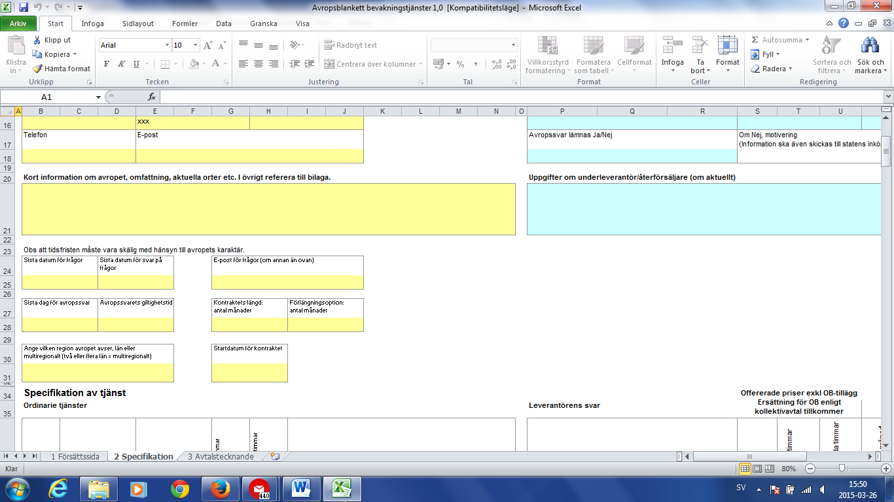
Task: Click Ta bort cells button
Action: [x=700, y=55]
